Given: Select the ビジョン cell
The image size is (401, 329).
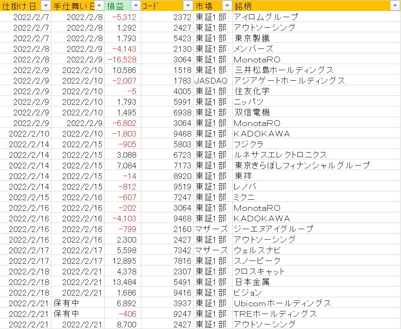Looking at the screenshot, I should (317, 293).
